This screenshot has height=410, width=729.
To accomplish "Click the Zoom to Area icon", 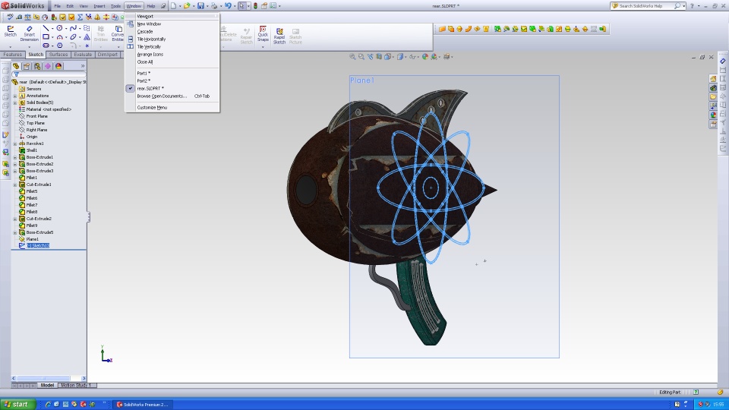I will pos(361,57).
